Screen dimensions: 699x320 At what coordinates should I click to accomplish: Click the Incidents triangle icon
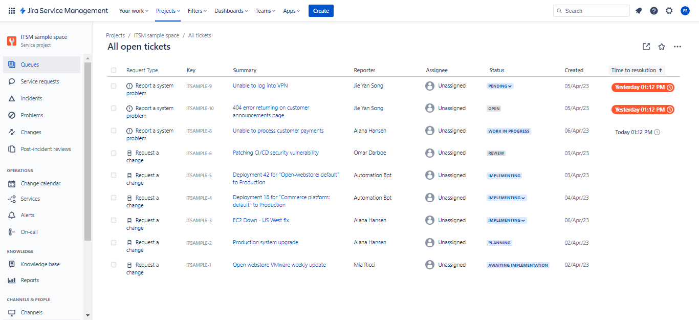coord(12,98)
